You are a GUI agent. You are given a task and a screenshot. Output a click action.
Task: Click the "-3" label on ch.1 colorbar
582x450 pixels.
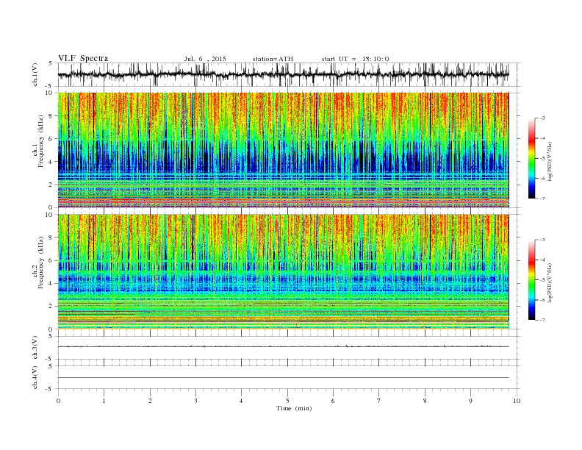(542, 118)
